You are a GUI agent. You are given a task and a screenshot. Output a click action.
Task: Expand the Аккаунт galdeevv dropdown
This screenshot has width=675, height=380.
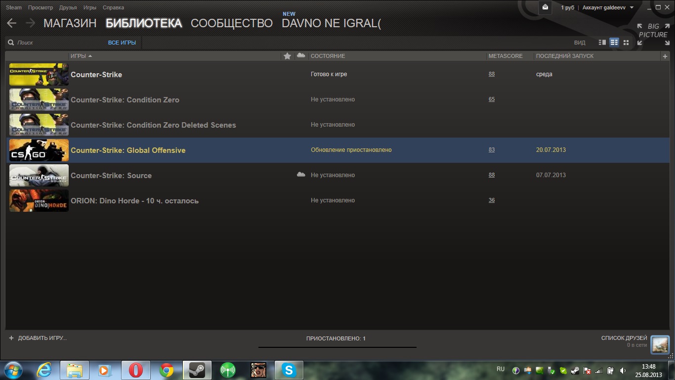(x=608, y=7)
